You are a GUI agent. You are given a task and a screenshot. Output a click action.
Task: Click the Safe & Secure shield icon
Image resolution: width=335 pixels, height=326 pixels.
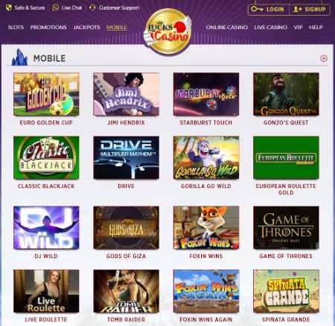pyautogui.click(x=9, y=7)
